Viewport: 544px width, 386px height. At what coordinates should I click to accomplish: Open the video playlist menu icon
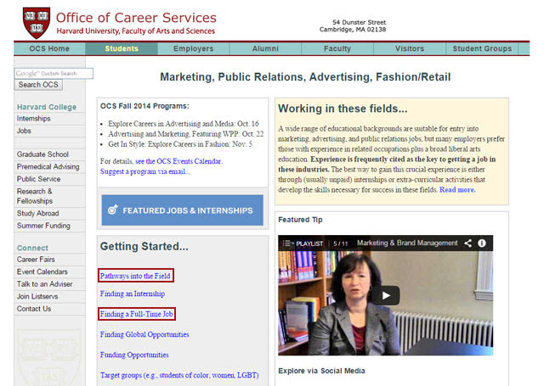click(x=287, y=243)
